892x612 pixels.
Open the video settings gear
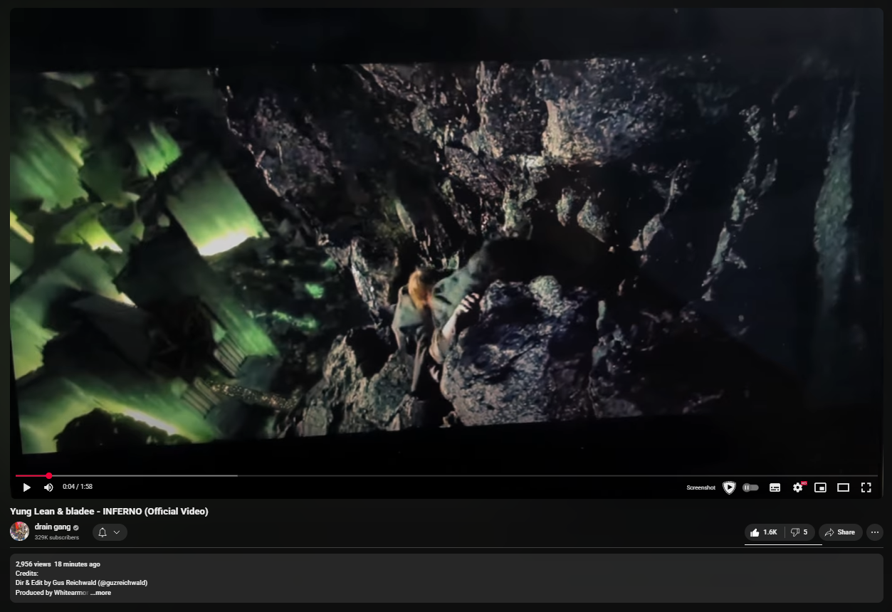pos(798,487)
